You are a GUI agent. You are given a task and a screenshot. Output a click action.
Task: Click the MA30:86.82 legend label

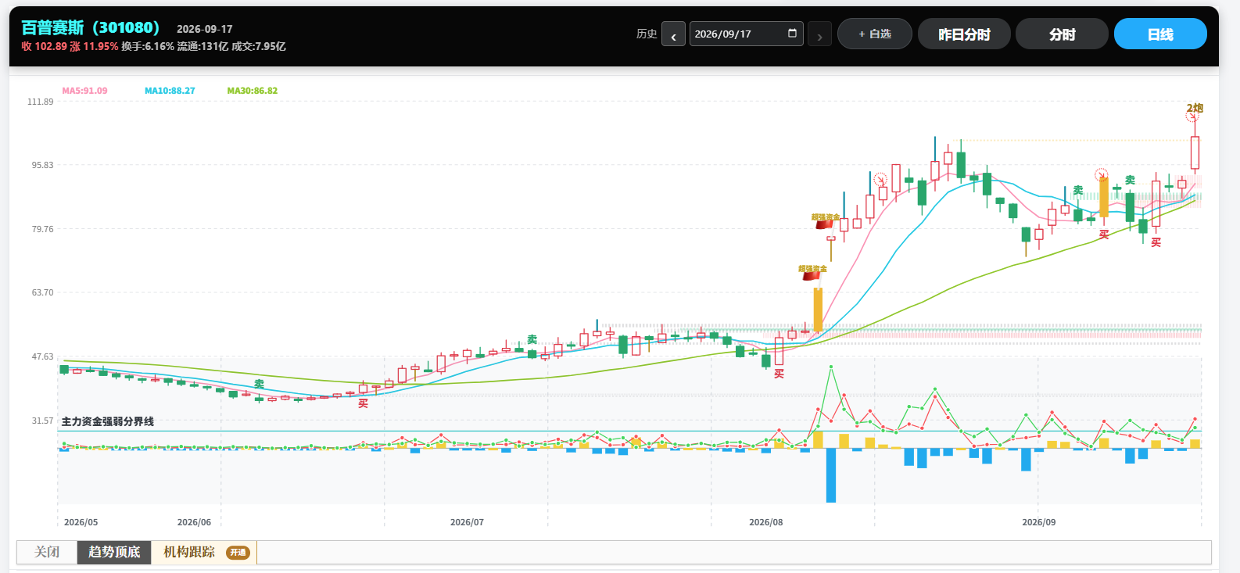point(252,91)
